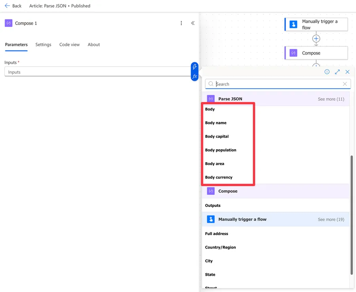This screenshot has width=356, height=292.
Task: Show more Manually trigger a flow items
Action: pos(331,220)
